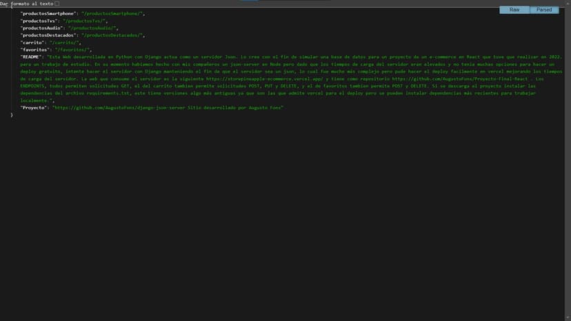Viewport: 571px width, 321px height.
Task: Click the "/productosTvs/" value
Action: coord(84,21)
